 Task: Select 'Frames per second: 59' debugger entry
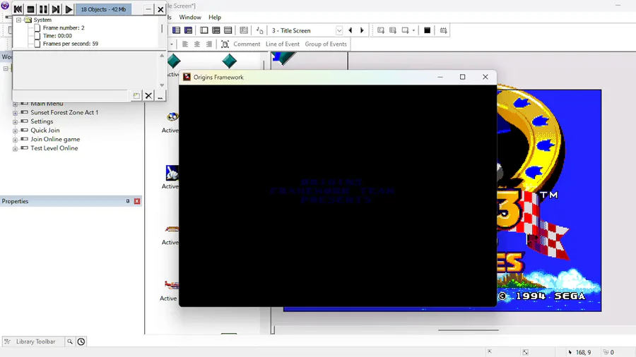click(x=71, y=44)
